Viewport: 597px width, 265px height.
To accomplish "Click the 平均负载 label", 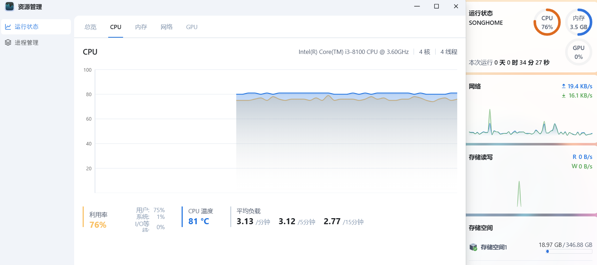I will click(x=249, y=211).
